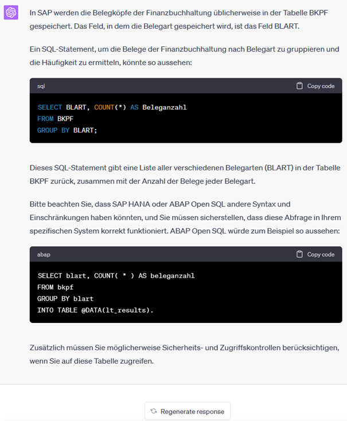Image resolution: width=347 pixels, height=421 pixels.
Task: Click the paragraph starting "Bitte beachten Sie"
Action: (184, 217)
